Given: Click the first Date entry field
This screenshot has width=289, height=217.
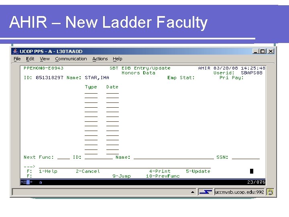Looking at the screenshot, I should click(x=113, y=92).
